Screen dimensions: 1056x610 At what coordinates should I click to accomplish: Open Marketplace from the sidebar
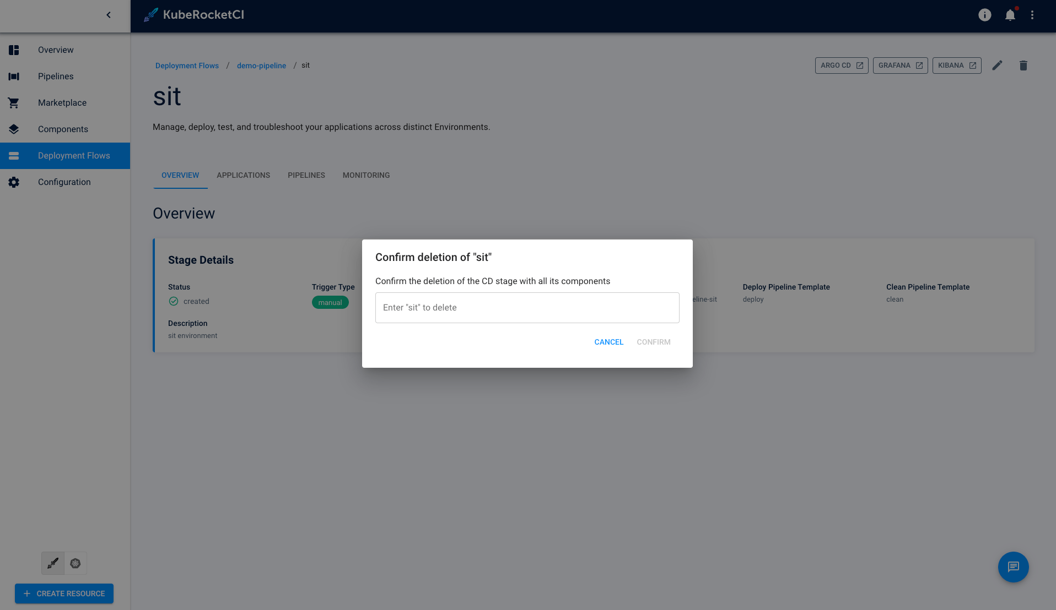tap(62, 103)
